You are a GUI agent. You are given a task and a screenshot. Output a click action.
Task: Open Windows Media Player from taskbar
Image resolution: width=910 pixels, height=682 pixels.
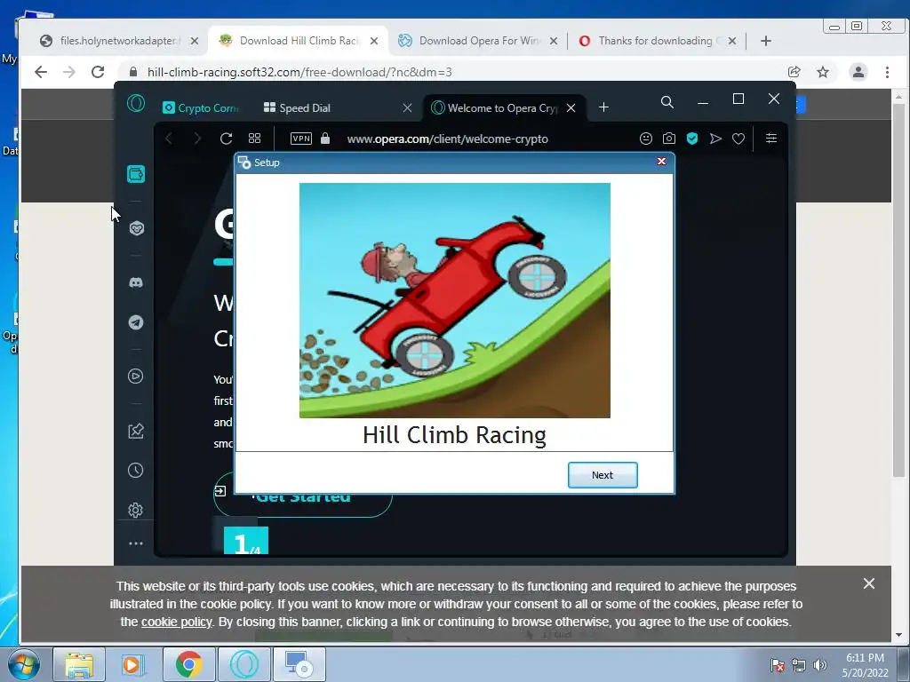coord(133,664)
